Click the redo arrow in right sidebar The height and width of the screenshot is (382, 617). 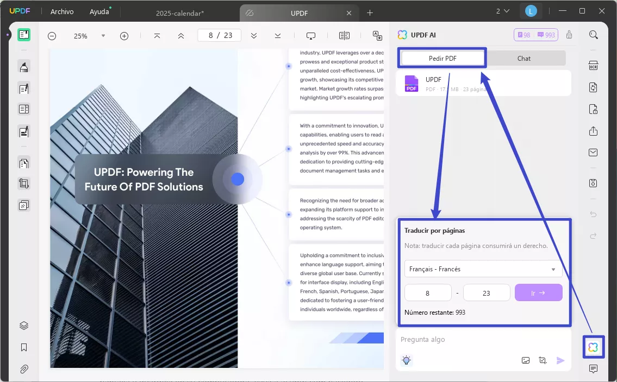coord(593,235)
